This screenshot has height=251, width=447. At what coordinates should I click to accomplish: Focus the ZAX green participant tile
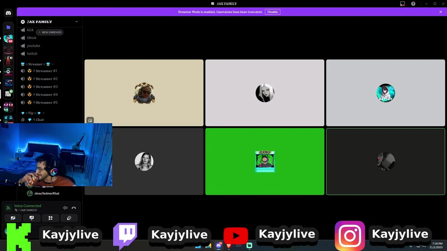[265, 161]
